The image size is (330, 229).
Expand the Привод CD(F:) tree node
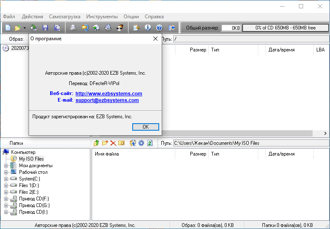click(x=6, y=199)
